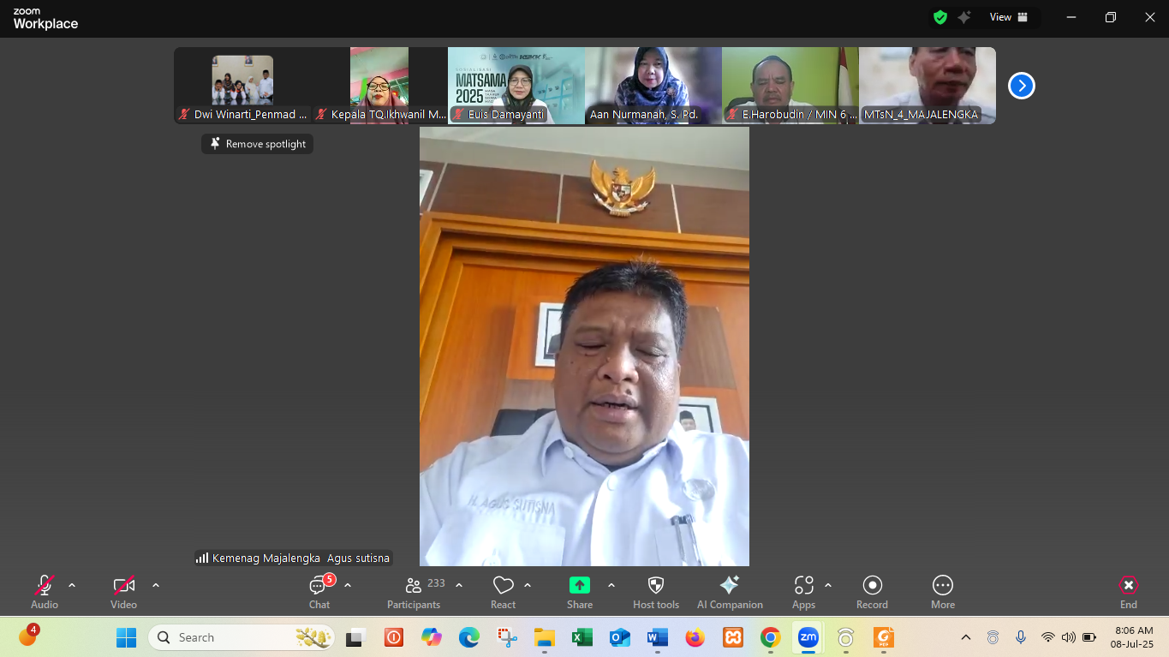Start sharing with the green Share button
Image resolution: width=1169 pixels, height=657 pixels.
tap(580, 591)
